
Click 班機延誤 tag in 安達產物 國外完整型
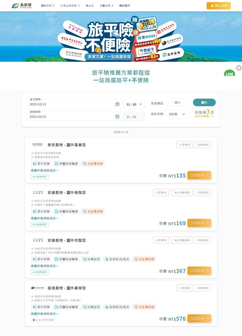pos(91,259)
